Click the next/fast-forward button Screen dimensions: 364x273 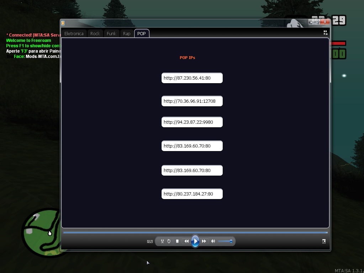pyautogui.click(x=204, y=241)
